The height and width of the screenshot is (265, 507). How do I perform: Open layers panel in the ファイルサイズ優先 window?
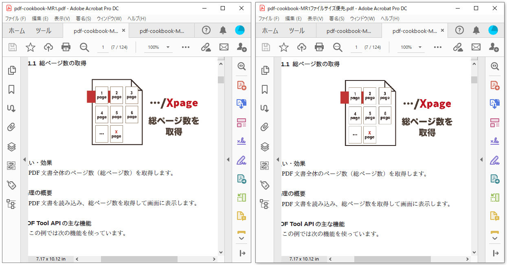[x=265, y=147]
